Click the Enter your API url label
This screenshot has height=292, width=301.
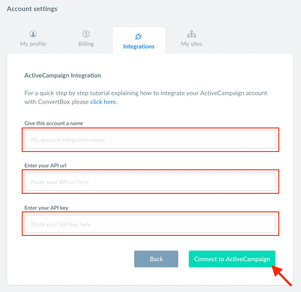click(x=45, y=166)
